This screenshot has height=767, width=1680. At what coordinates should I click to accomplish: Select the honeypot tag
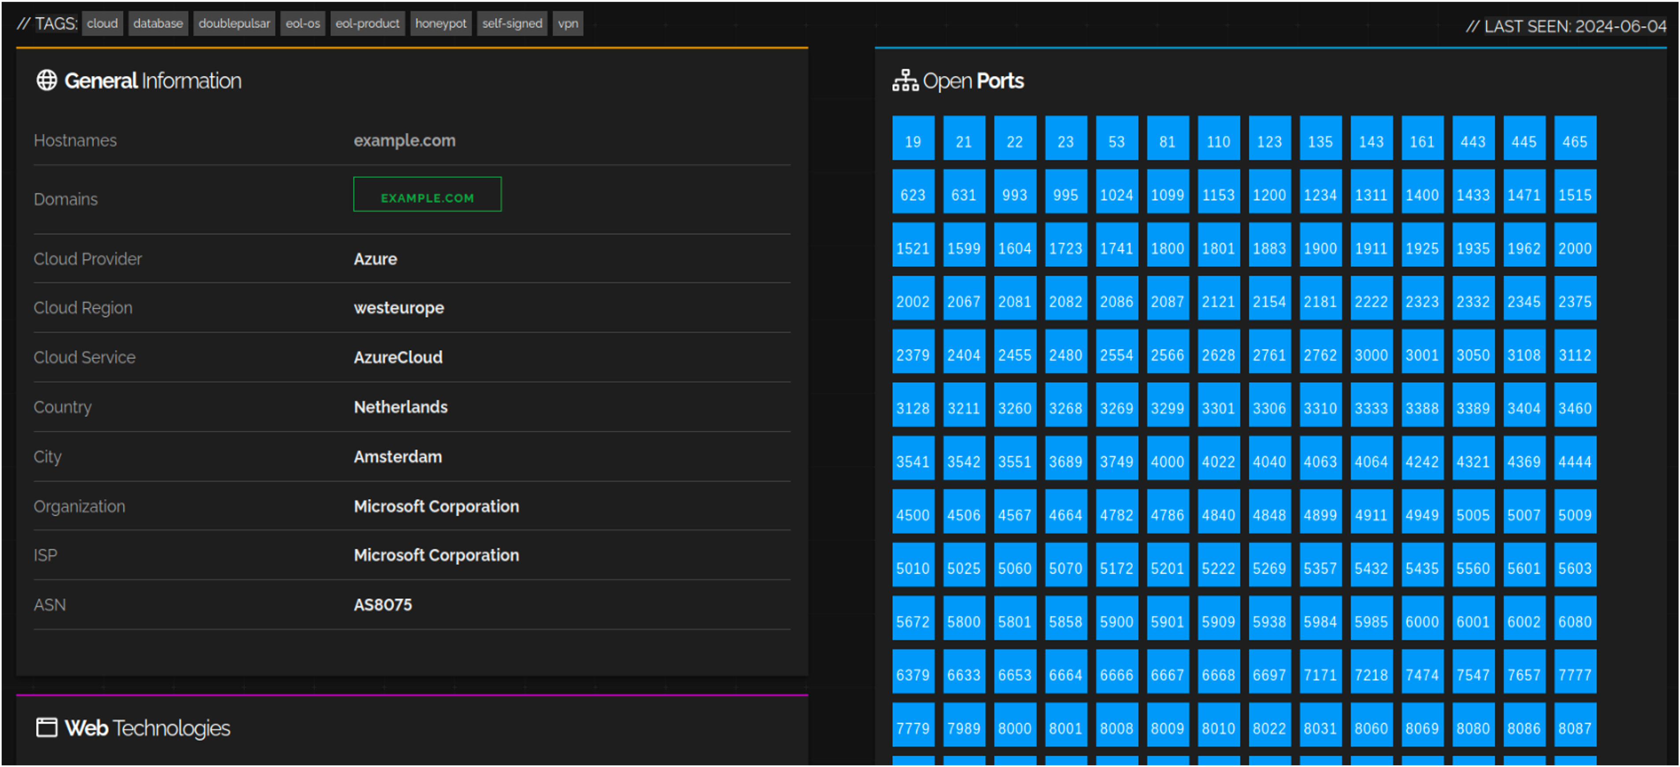pyautogui.click(x=441, y=23)
